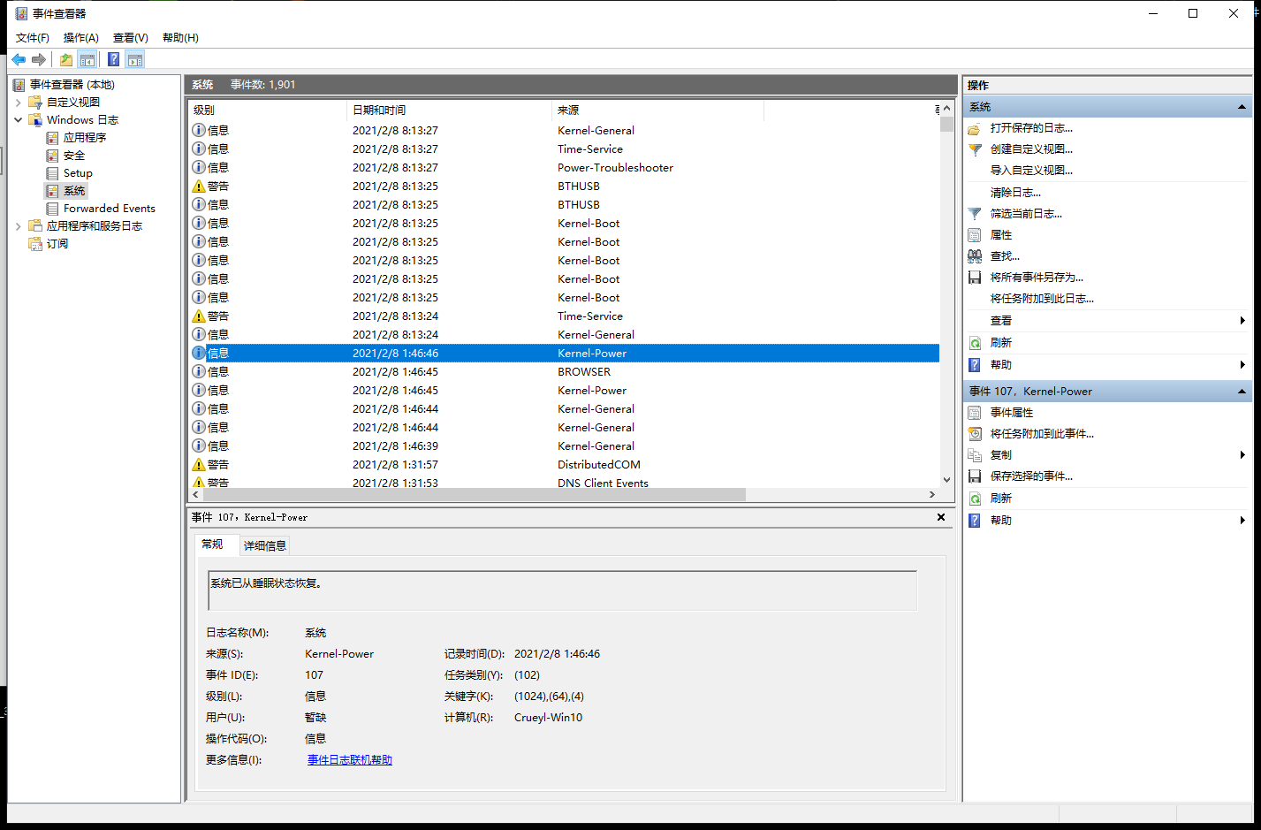
Task: Refresh via 刷新 under the 系统 actions
Action: click(1001, 343)
